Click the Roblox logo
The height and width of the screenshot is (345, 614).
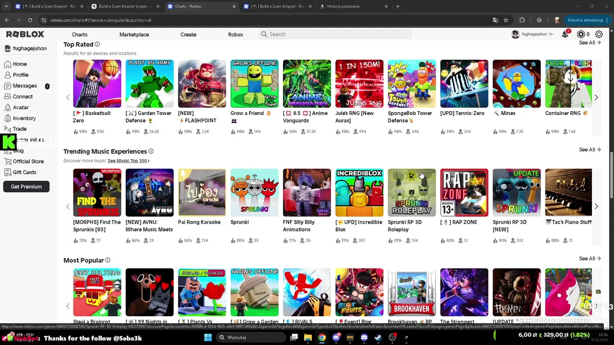point(25,34)
